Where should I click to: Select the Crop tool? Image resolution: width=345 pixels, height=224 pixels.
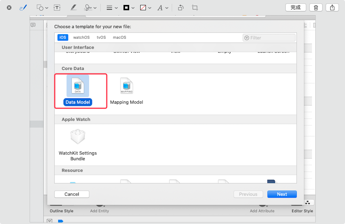pos(195,8)
